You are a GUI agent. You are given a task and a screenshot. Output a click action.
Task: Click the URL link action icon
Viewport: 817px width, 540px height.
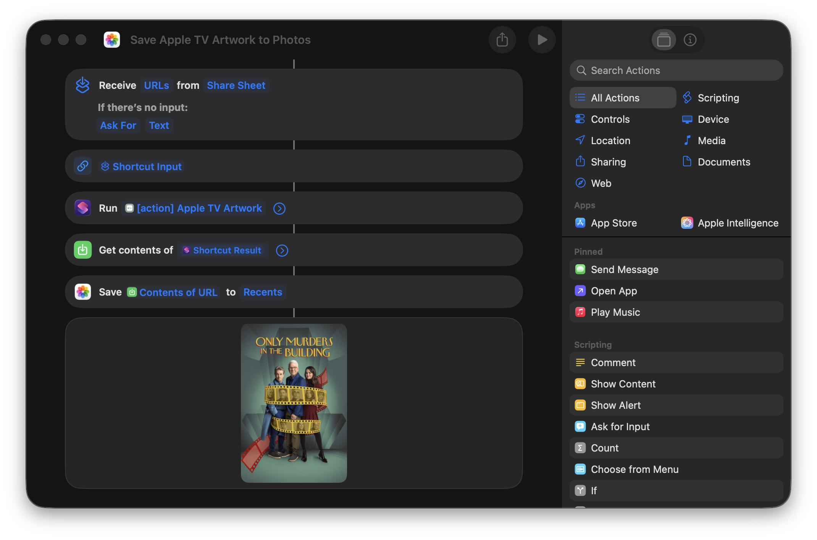pos(83,166)
